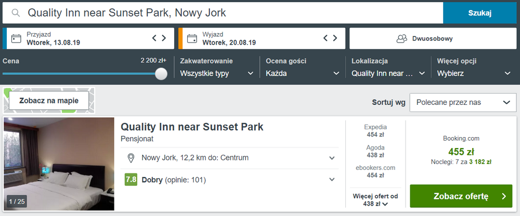Image resolution: width=520 pixels, height=216 pixels.
Task: Click the search magnifier icon
Action: coord(16,13)
